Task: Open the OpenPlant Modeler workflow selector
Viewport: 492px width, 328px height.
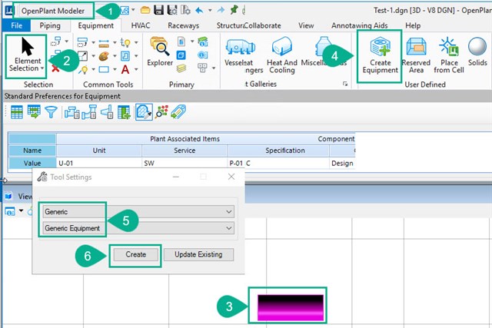Action: coord(53,11)
